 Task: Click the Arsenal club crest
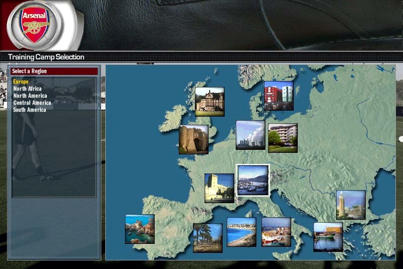(x=35, y=25)
